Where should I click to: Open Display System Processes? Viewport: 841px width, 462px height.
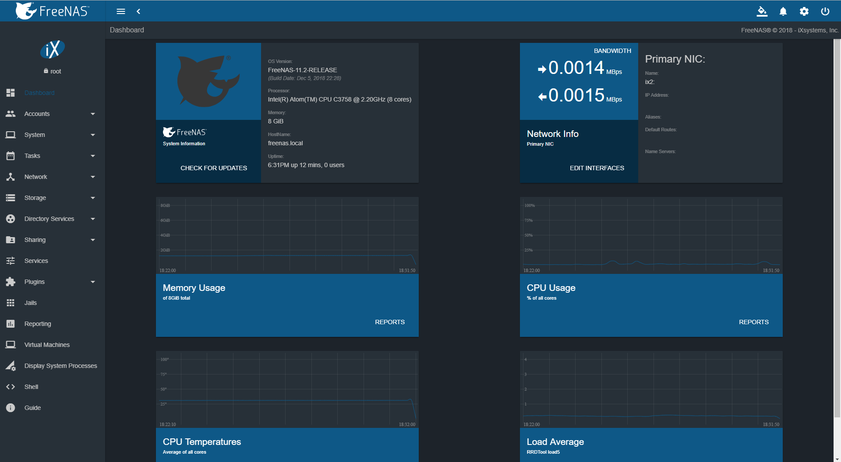tap(53, 366)
